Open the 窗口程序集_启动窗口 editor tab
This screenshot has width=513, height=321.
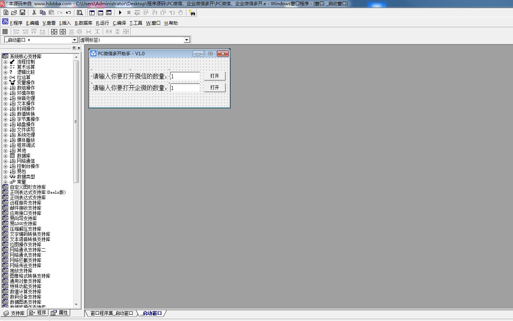point(112,314)
